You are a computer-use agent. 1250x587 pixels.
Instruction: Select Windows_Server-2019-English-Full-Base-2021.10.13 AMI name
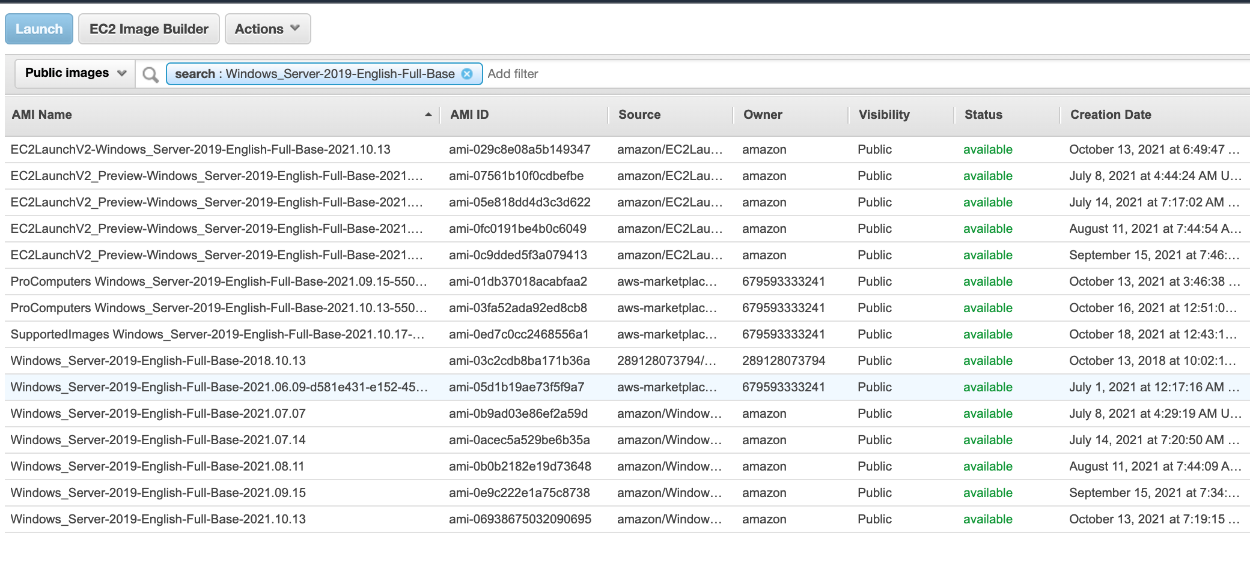click(x=158, y=519)
